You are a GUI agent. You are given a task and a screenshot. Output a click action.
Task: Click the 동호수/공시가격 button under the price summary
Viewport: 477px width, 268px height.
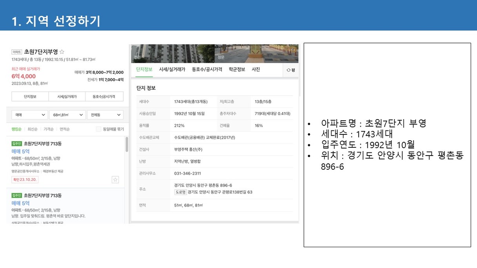(104, 96)
